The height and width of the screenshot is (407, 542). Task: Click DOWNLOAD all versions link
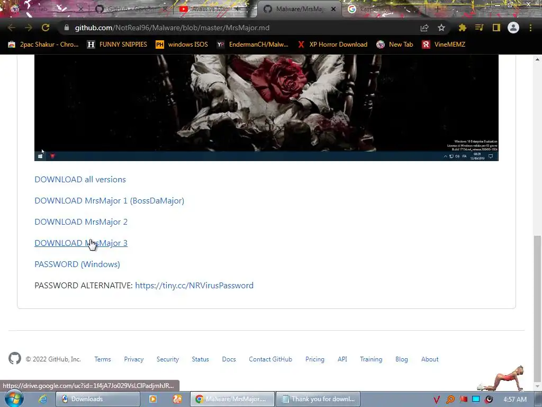pyautogui.click(x=80, y=179)
